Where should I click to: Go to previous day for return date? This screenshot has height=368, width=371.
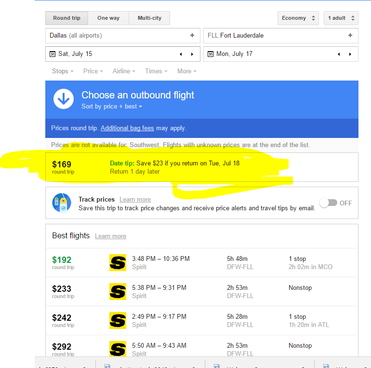coord(339,54)
